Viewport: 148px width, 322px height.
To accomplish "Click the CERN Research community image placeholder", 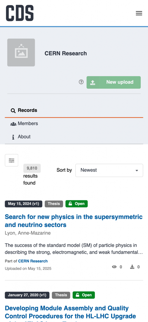I will click(21, 53).
